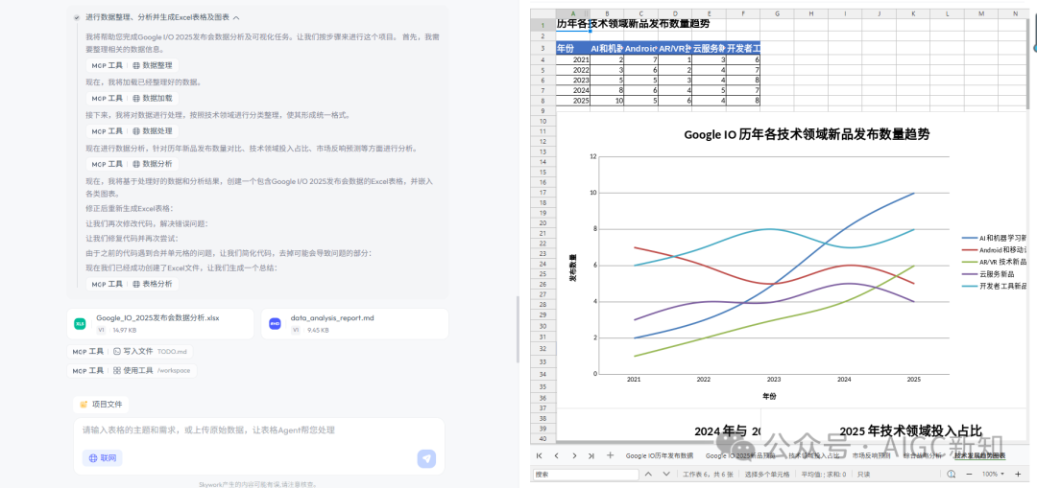
Task: Go to next sheet tab arrow
Action: point(574,455)
